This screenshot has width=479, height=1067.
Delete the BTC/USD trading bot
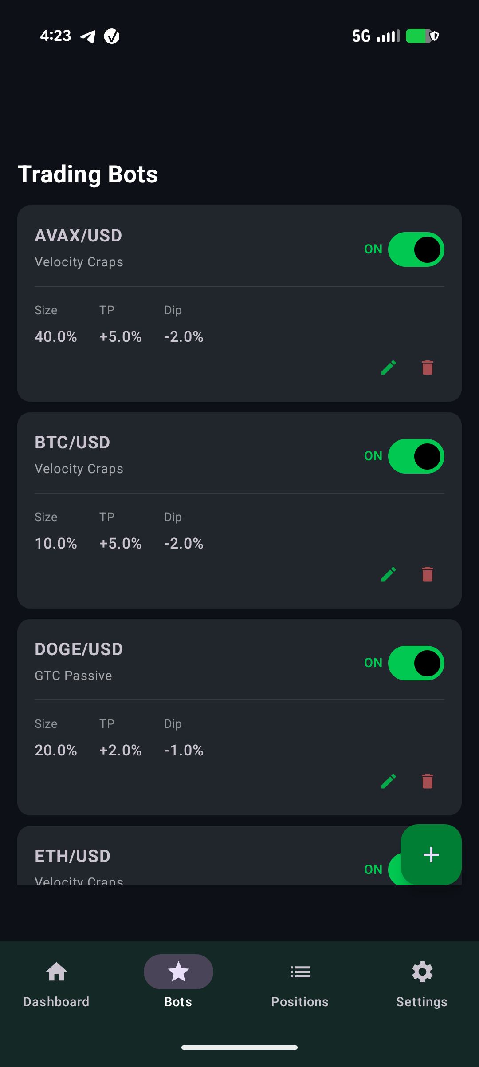tap(428, 574)
